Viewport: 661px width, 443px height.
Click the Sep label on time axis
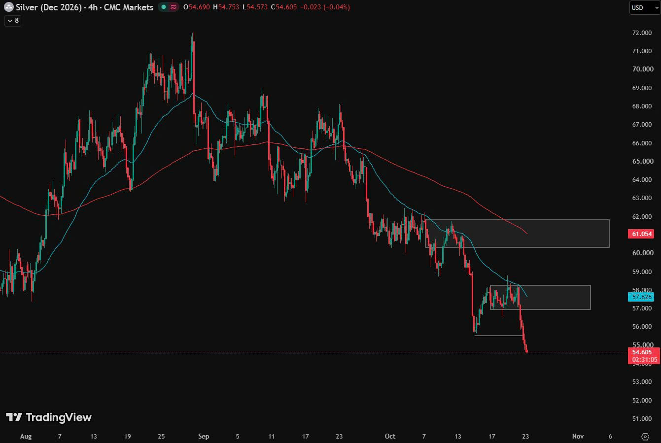click(x=203, y=436)
